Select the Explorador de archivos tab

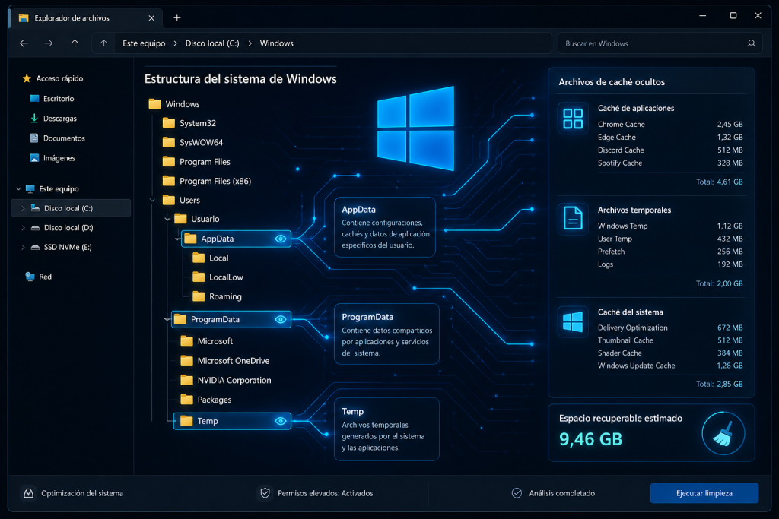85,18
